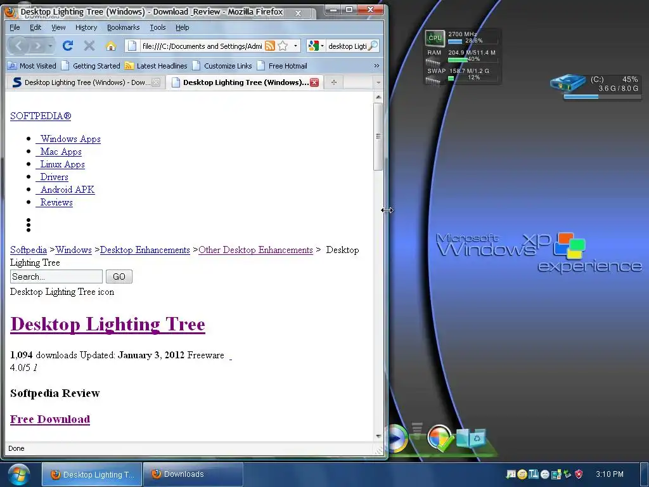
Task: Switch to the Downloads taskbar window
Action: tap(193, 474)
